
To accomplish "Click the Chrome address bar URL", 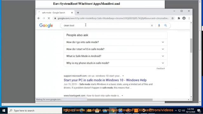I will click(113, 18).
